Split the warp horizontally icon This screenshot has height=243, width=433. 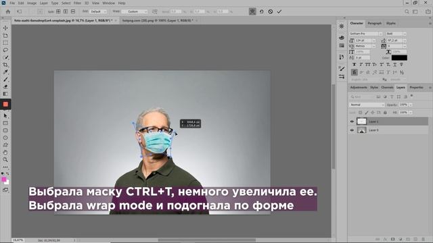73,11
